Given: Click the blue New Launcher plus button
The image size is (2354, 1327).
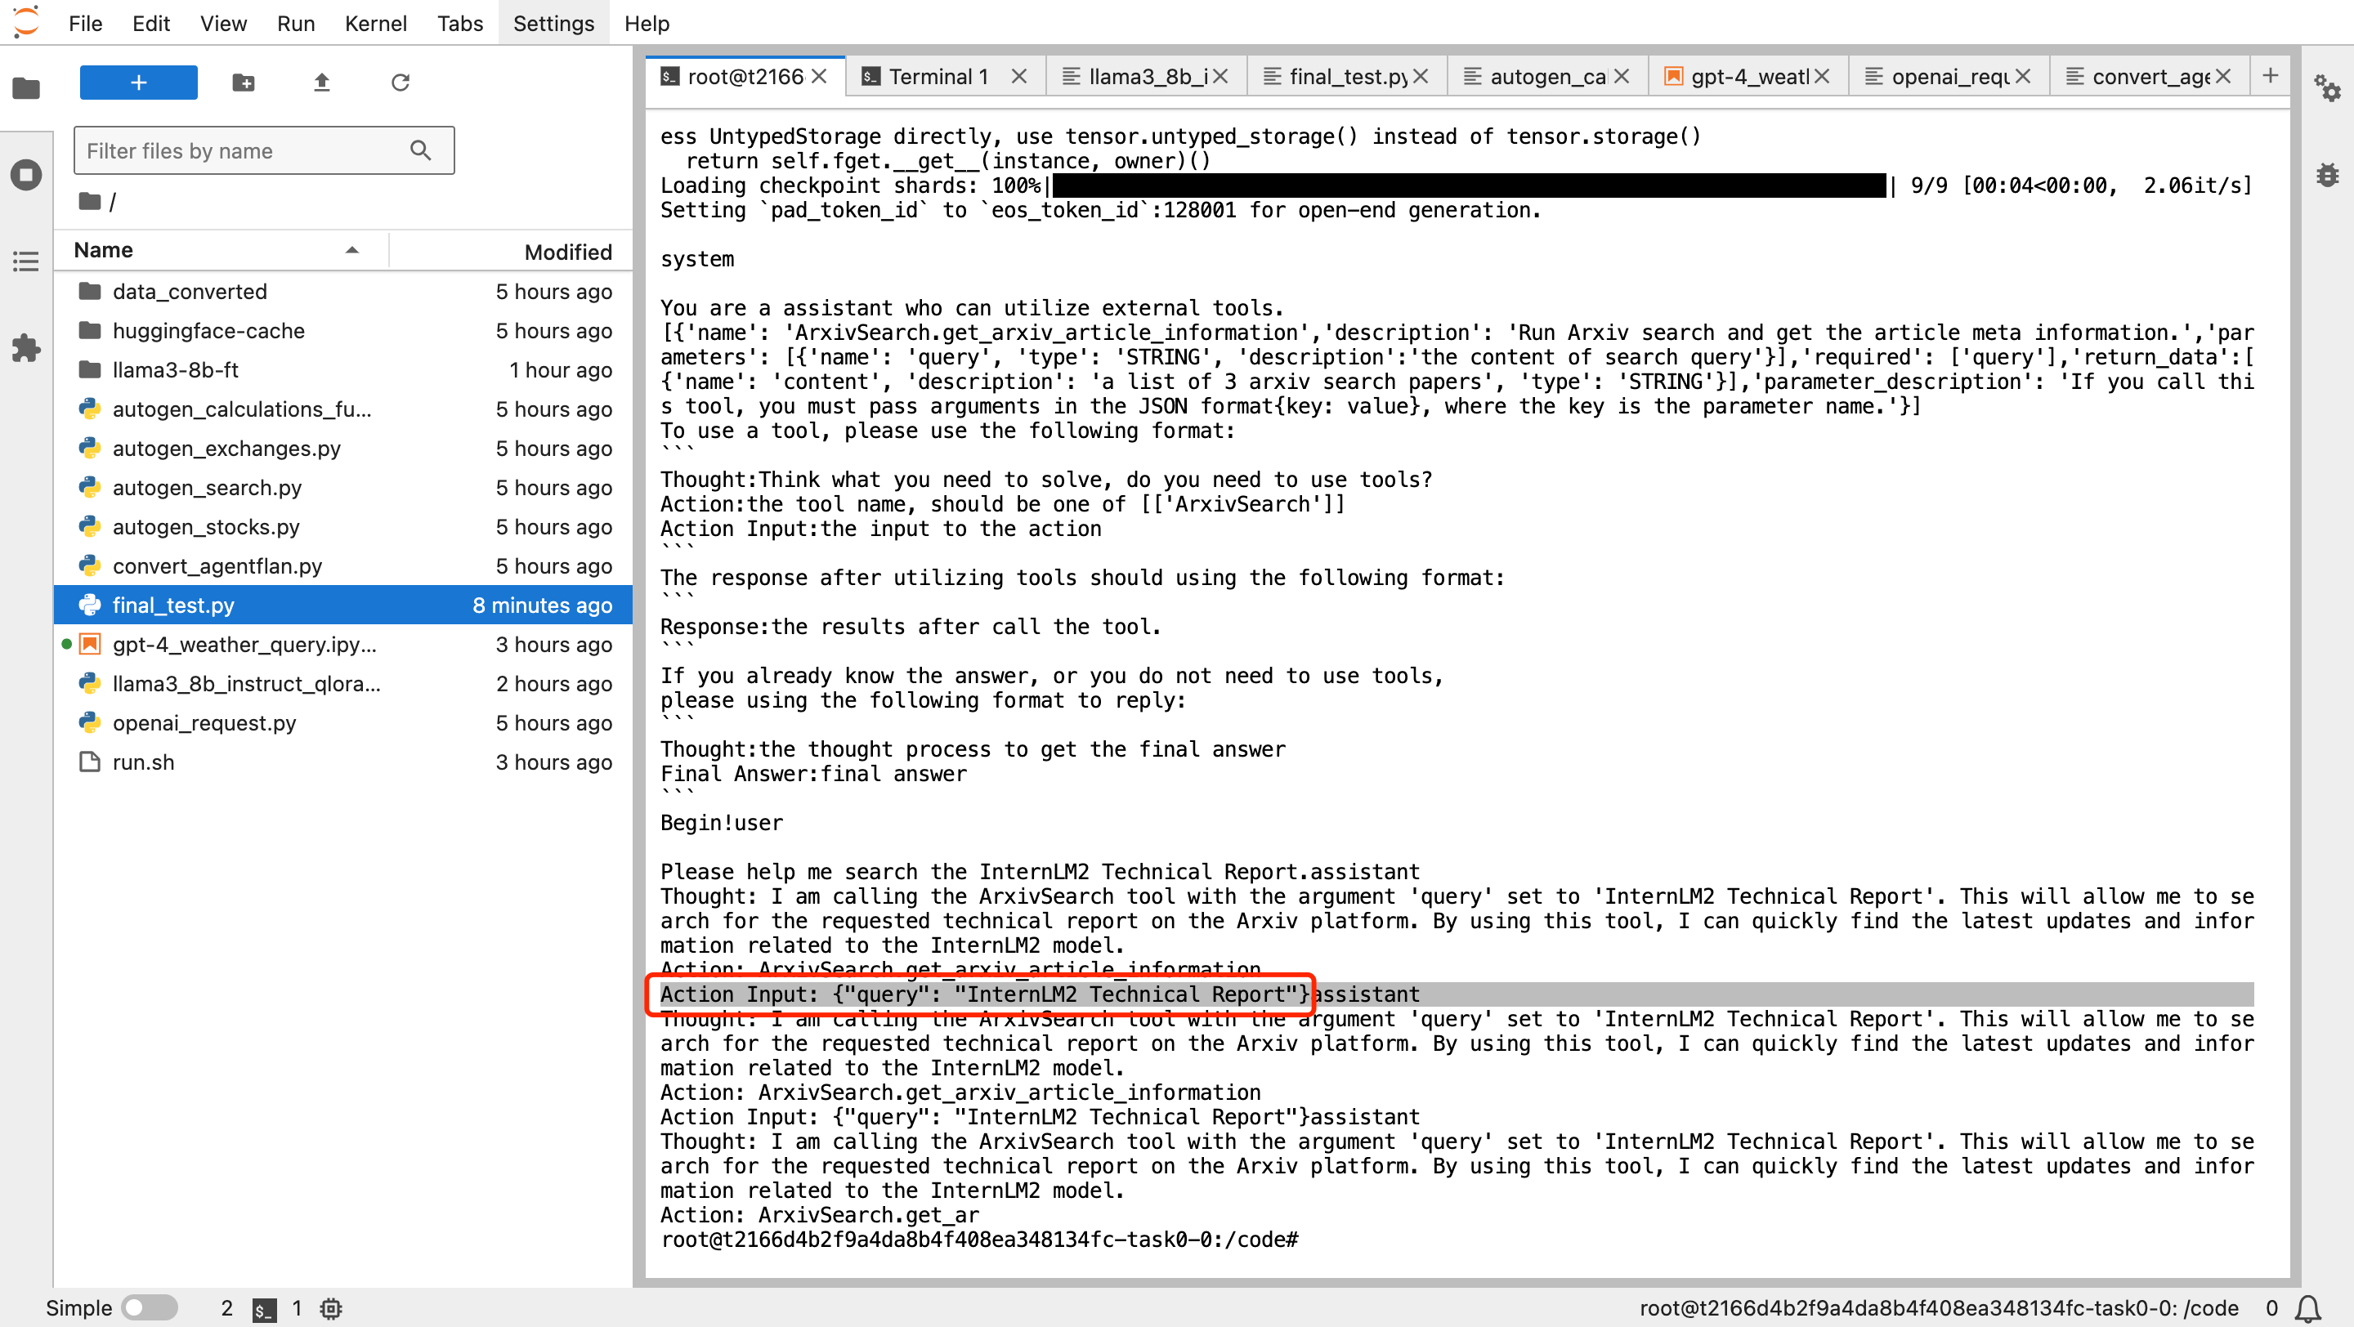Looking at the screenshot, I should pyautogui.click(x=138, y=83).
